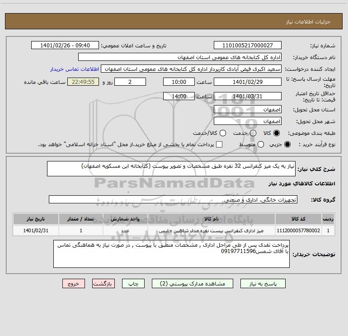Click the ردیف column header

[x=328, y=219]
